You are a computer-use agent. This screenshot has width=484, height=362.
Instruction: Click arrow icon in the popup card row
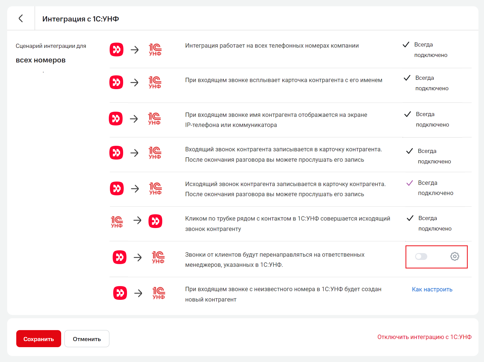(134, 83)
